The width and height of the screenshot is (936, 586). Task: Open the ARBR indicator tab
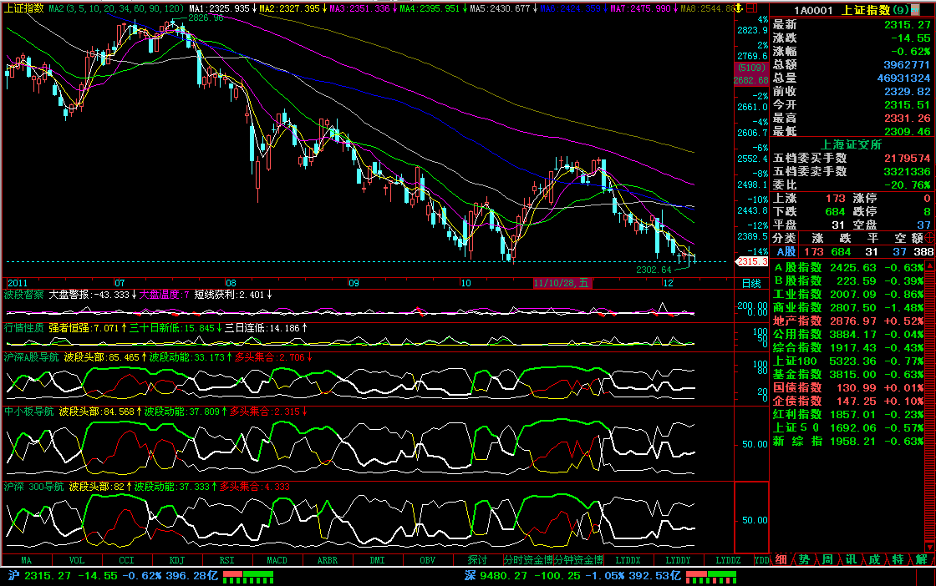(x=327, y=560)
